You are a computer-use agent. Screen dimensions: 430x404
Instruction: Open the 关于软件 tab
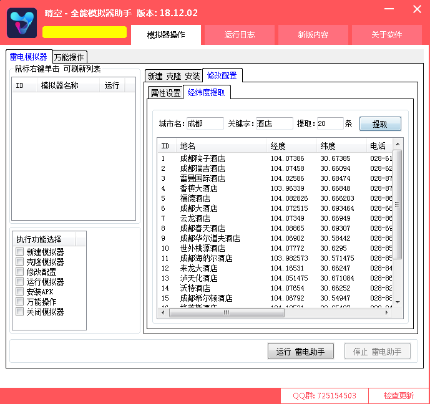tap(387, 35)
